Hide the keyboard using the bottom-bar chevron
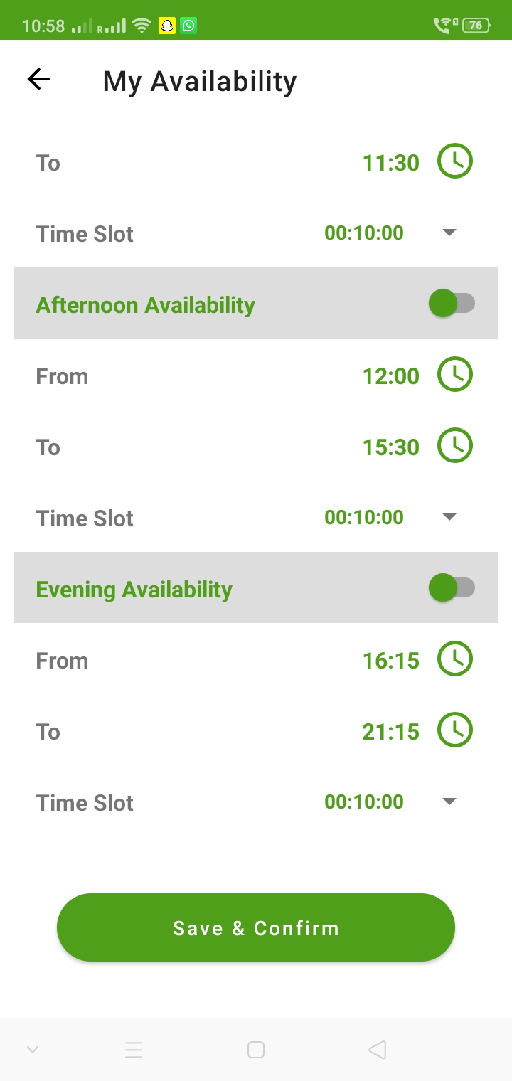This screenshot has height=1081, width=512. [x=32, y=1050]
